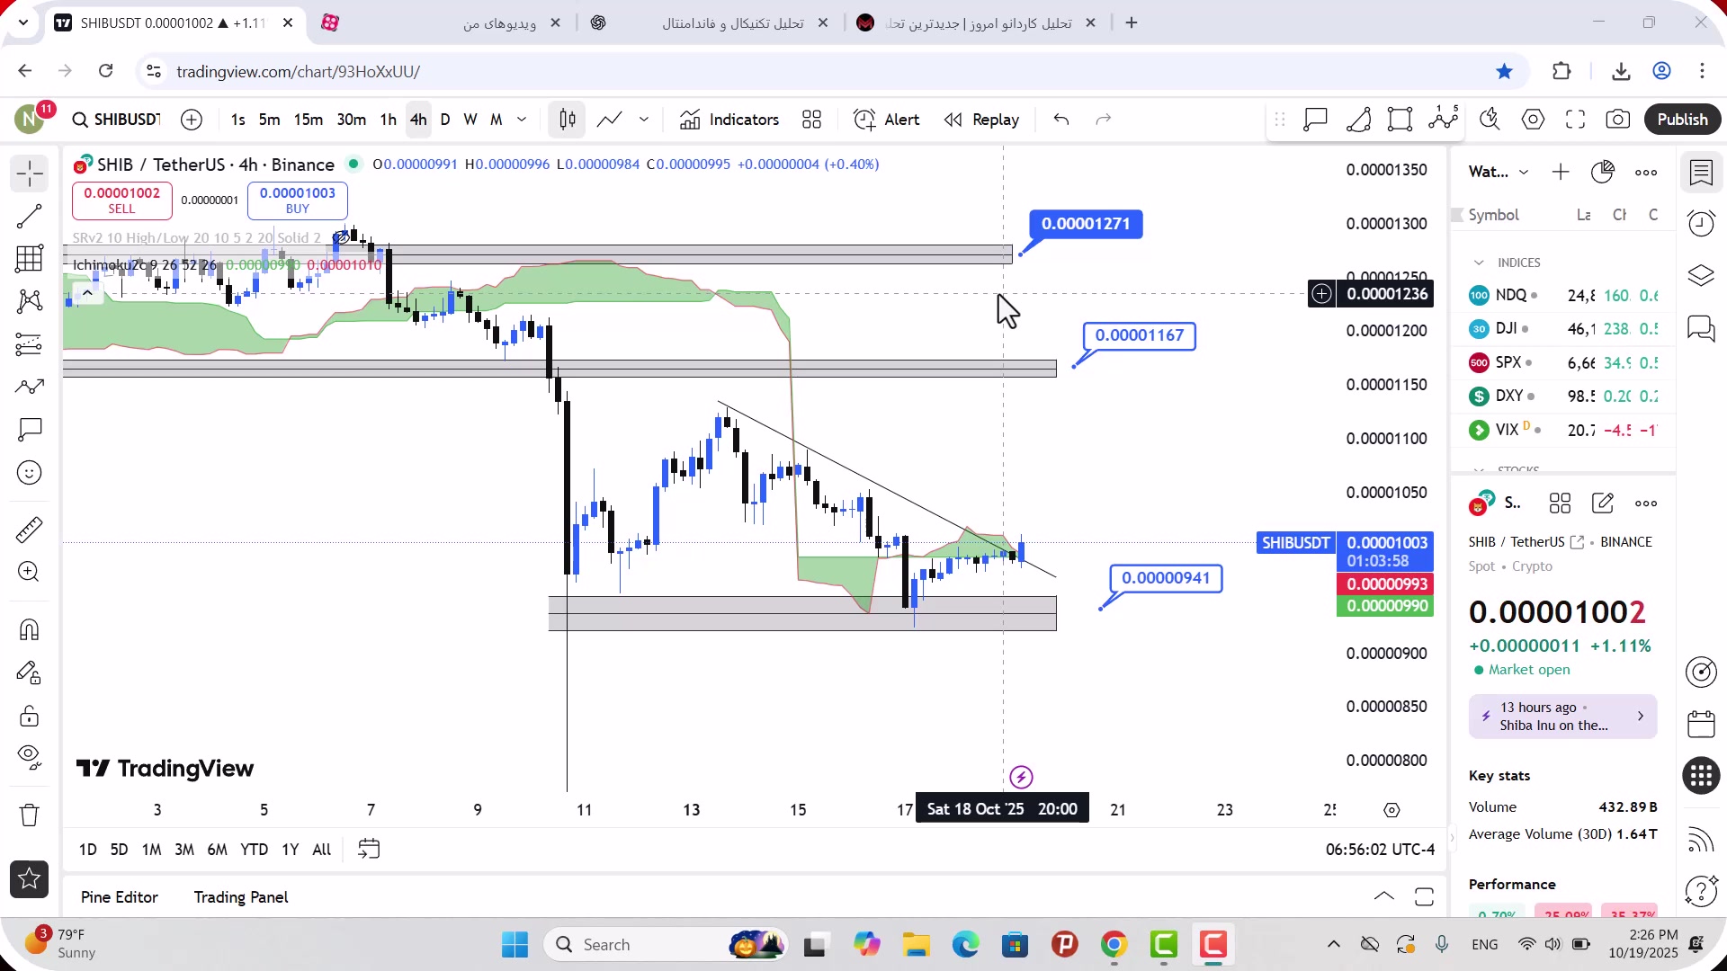The height and width of the screenshot is (971, 1727).
Task: Open the quick search magnifier icon
Action: [x=1490, y=120]
